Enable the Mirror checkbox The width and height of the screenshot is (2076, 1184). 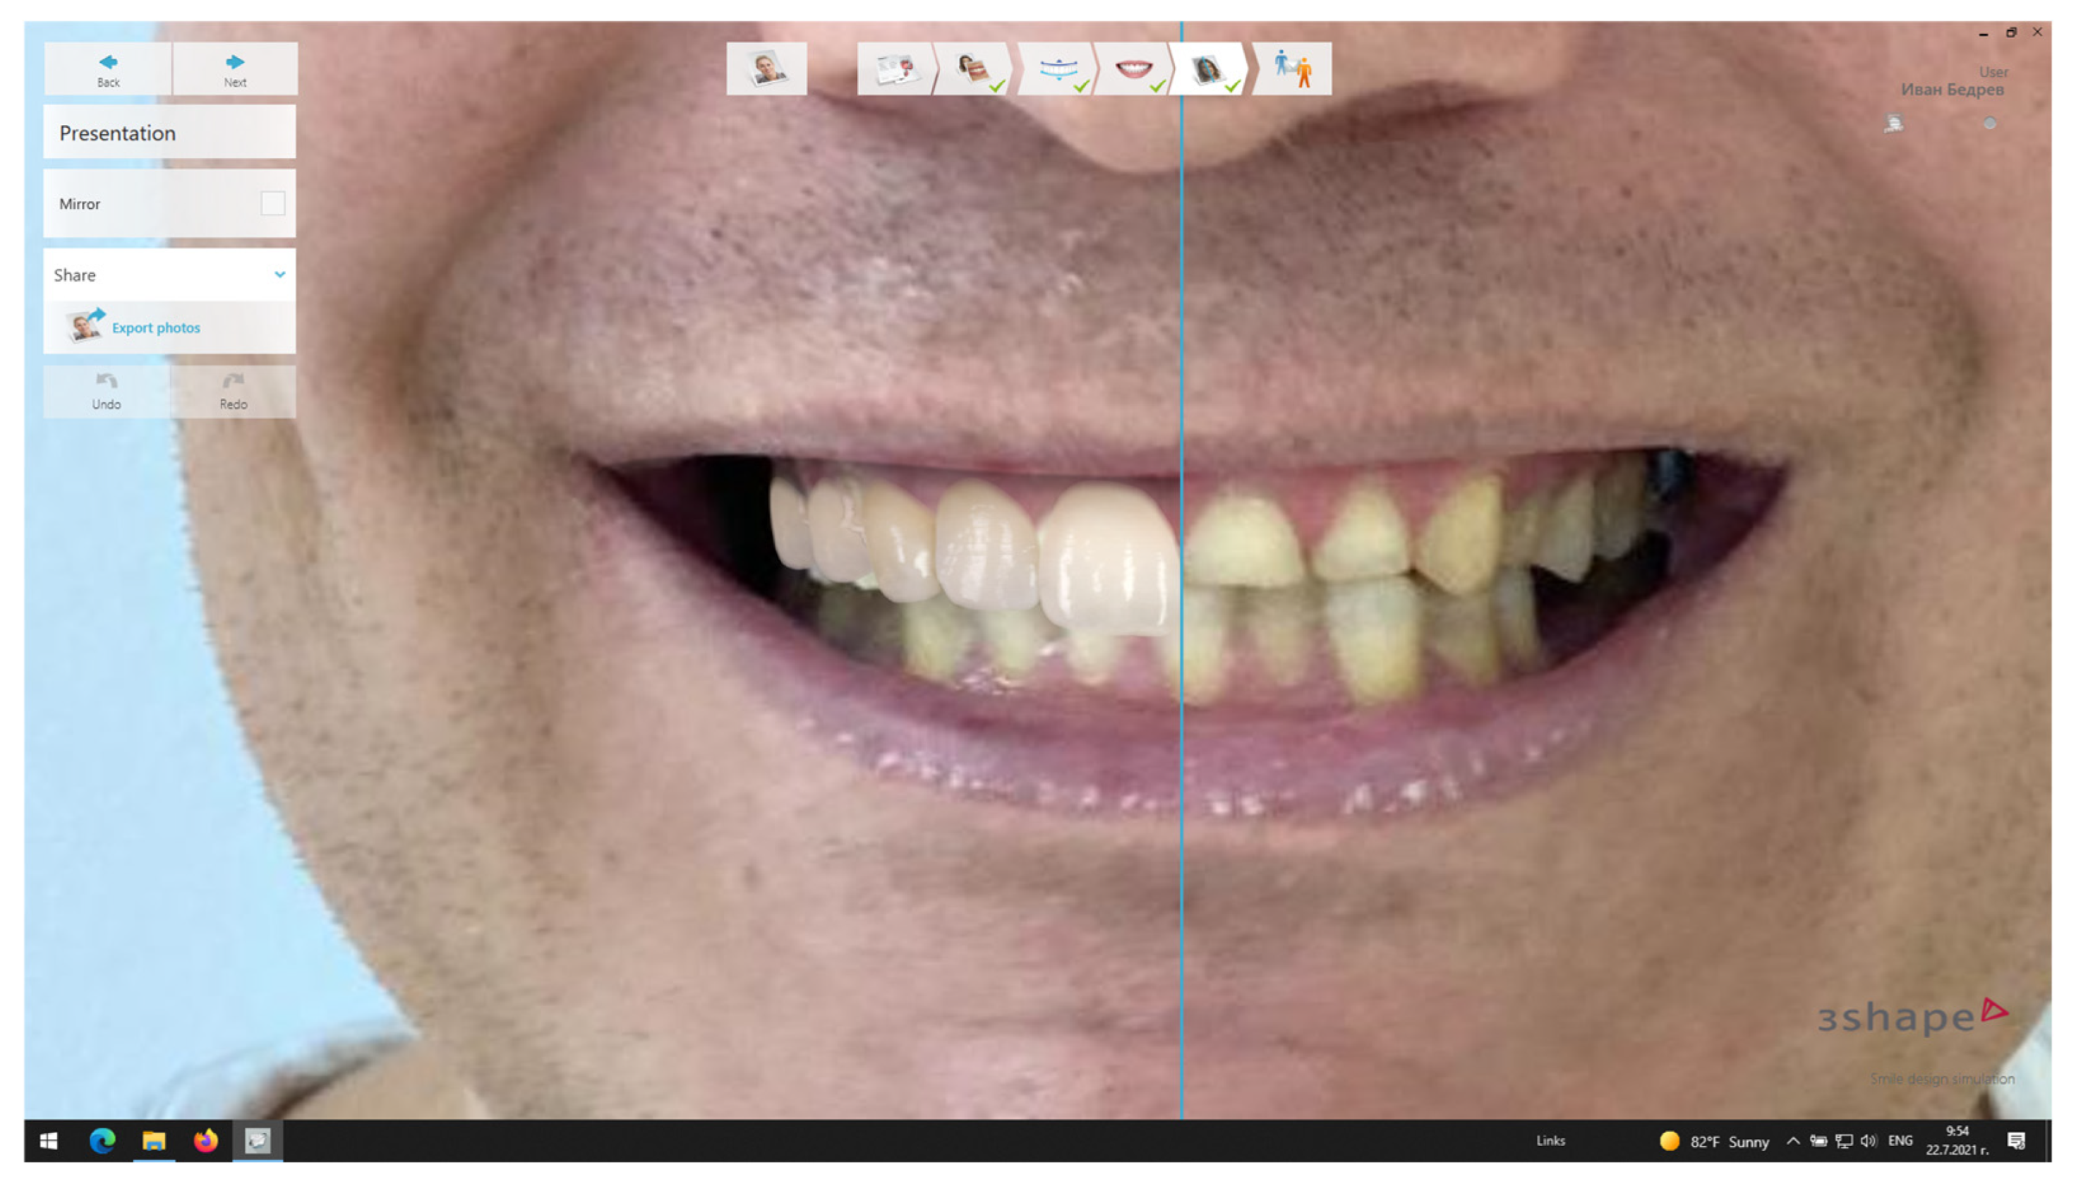point(272,203)
